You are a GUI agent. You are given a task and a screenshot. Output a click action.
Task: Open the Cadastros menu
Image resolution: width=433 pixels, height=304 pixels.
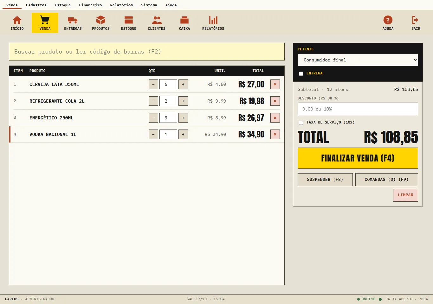[x=36, y=5]
